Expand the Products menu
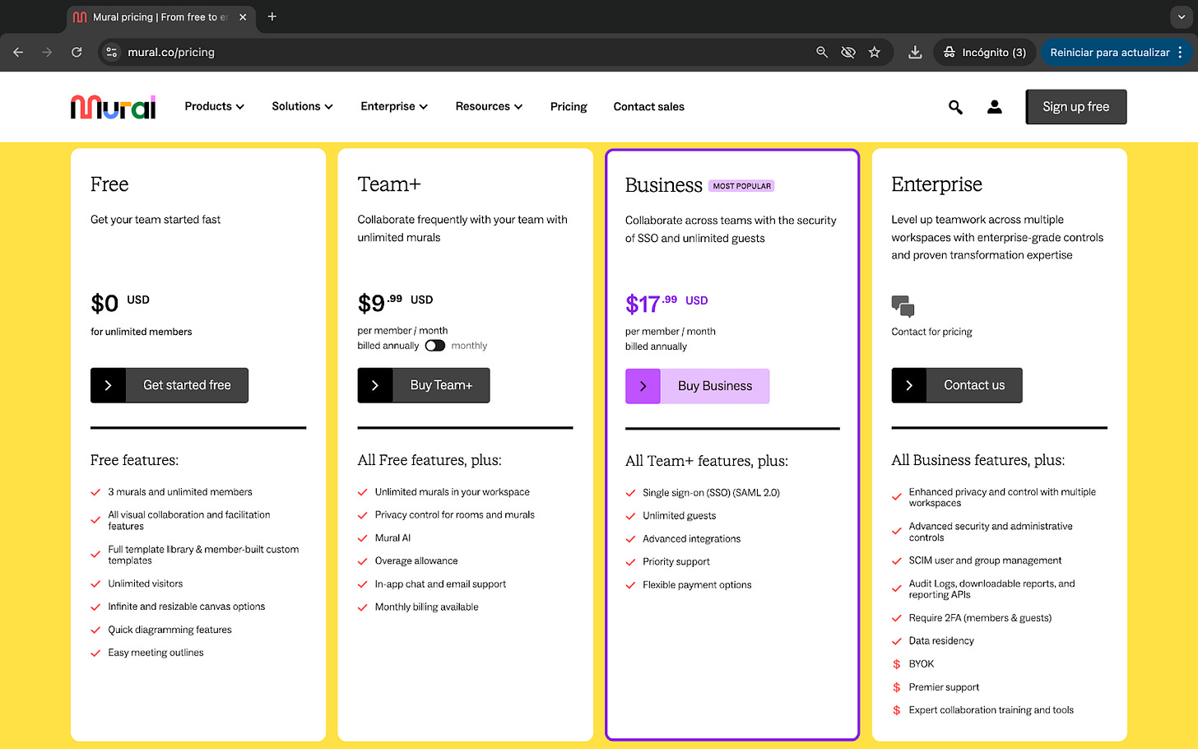 [x=214, y=106]
